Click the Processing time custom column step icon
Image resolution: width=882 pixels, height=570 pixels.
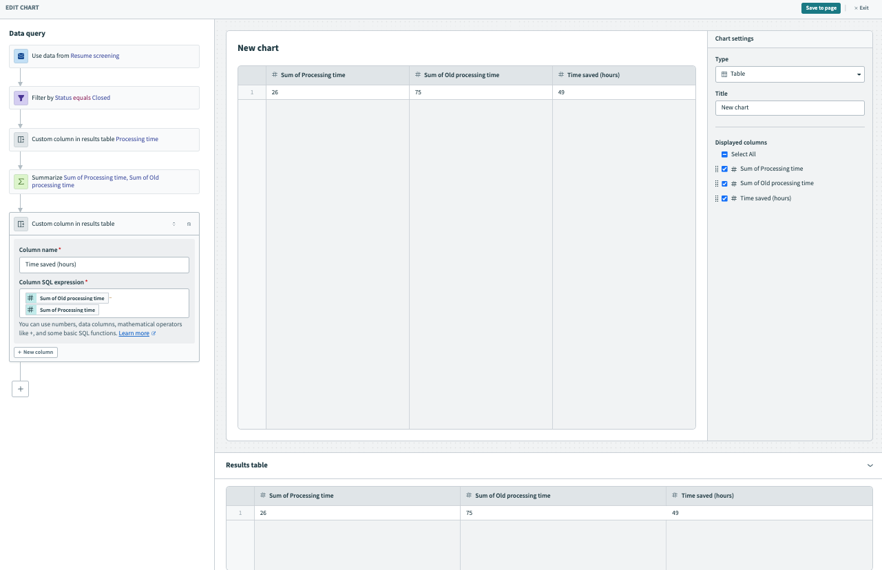[x=21, y=139]
